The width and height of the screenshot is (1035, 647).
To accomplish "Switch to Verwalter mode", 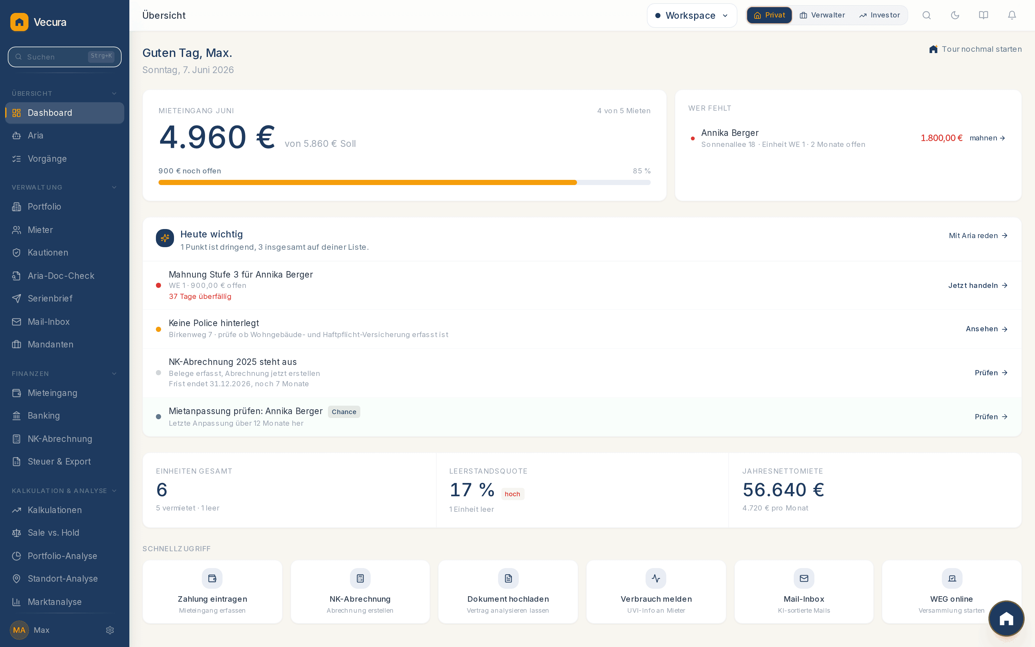I will pyautogui.click(x=822, y=15).
